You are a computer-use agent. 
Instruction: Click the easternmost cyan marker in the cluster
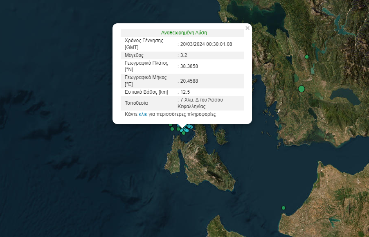point(192,126)
